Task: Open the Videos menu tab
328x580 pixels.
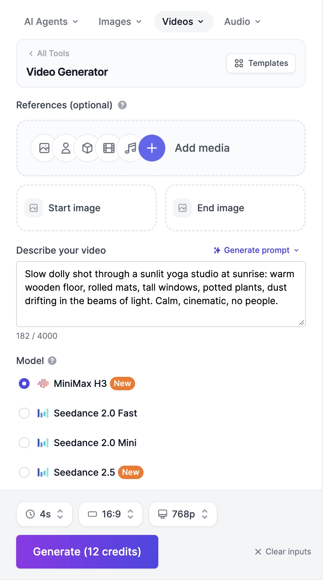Action: click(x=183, y=22)
